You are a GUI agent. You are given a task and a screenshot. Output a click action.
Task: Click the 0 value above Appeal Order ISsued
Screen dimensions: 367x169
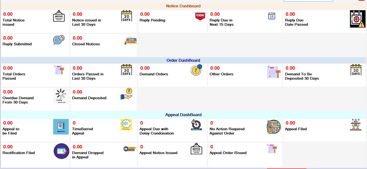click(211, 147)
